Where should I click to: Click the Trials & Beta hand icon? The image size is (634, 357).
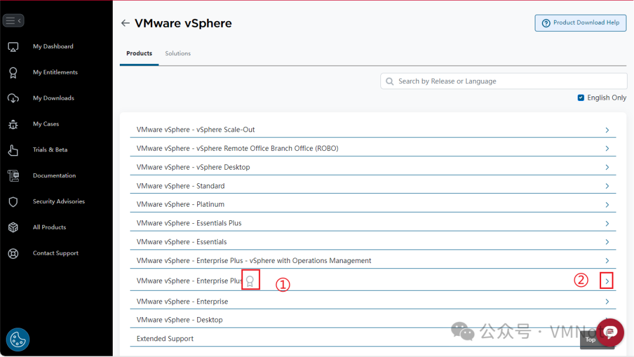pos(13,150)
